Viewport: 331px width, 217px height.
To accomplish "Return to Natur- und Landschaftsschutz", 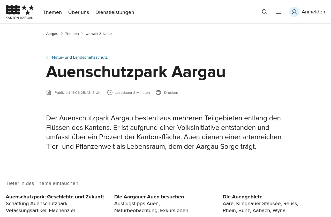I will tap(80, 57).
